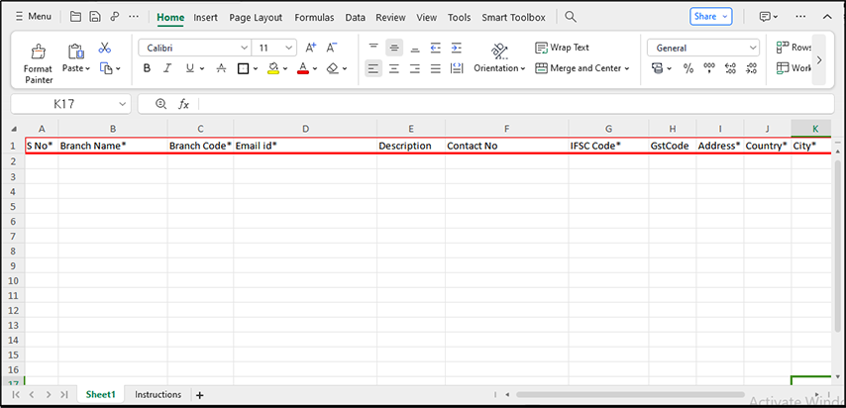Click the Format Painter icon
Image resolution: width=846 pixels, height=408 pixels.
tap(38, 52)
